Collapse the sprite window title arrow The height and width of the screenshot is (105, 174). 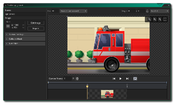tap(6, 5)
